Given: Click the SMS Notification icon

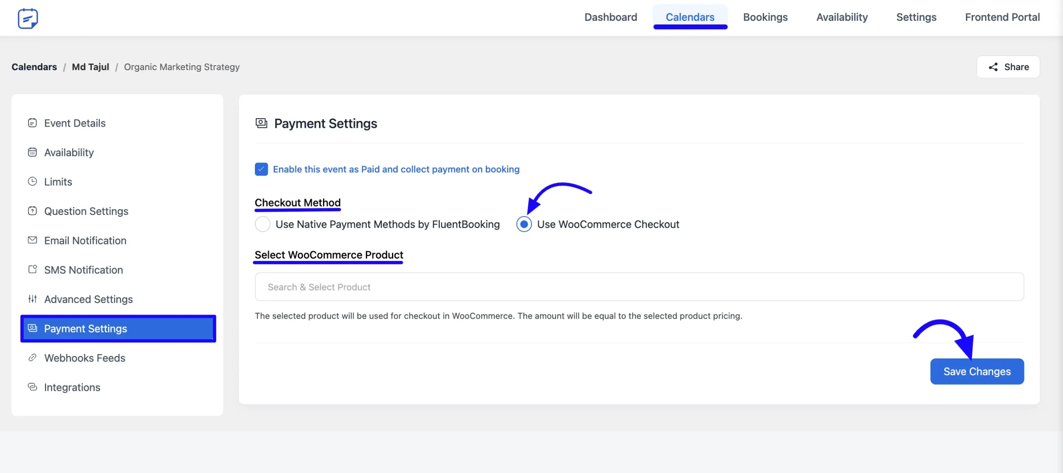Looking at the screenshot, I should click(x=32, y=270).
